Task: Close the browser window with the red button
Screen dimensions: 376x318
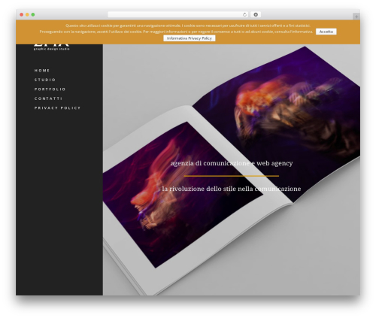Action: point(22,15)
